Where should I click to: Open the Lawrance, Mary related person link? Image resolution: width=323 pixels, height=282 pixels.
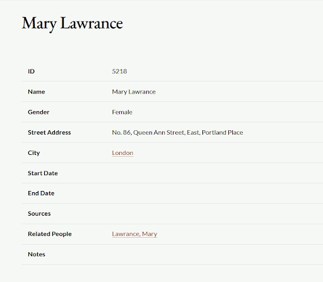[x=134, y=234]
